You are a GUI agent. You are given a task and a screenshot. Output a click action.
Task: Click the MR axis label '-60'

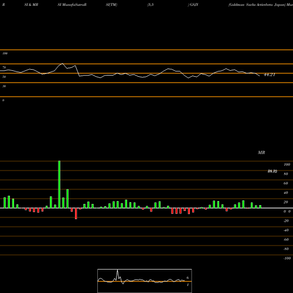286,240
